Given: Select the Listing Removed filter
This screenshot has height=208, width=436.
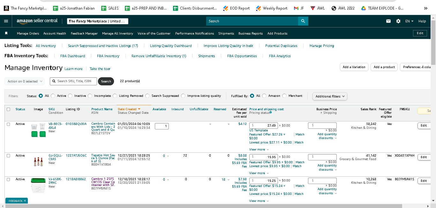Looking at the screenshot, I should click(115, 96).
